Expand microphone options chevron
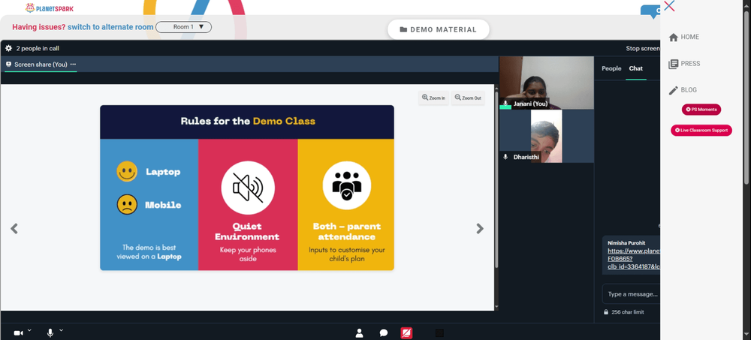The height and width of the screenshot is (340, 751). click(x=62, y=330)
